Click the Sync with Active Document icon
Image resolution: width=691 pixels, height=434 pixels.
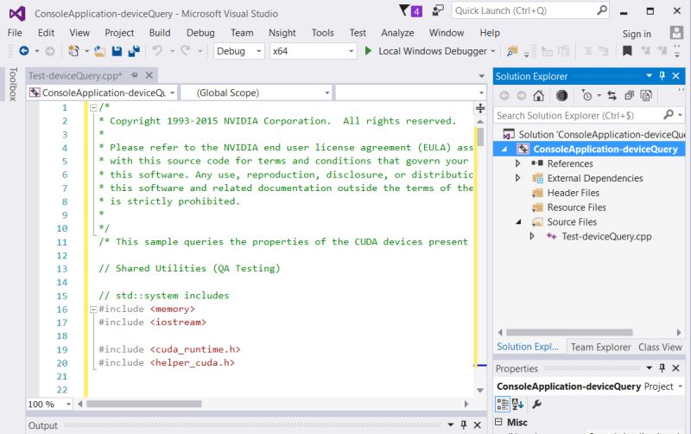click(x=612, y=95)
